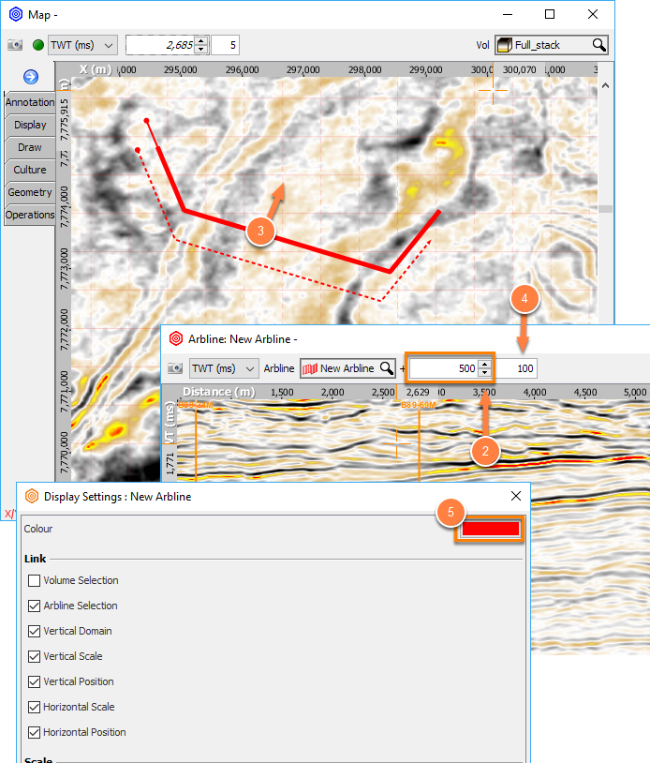Click the Map window title icon
Screen dimensions: 650x763
click(16, 15)
